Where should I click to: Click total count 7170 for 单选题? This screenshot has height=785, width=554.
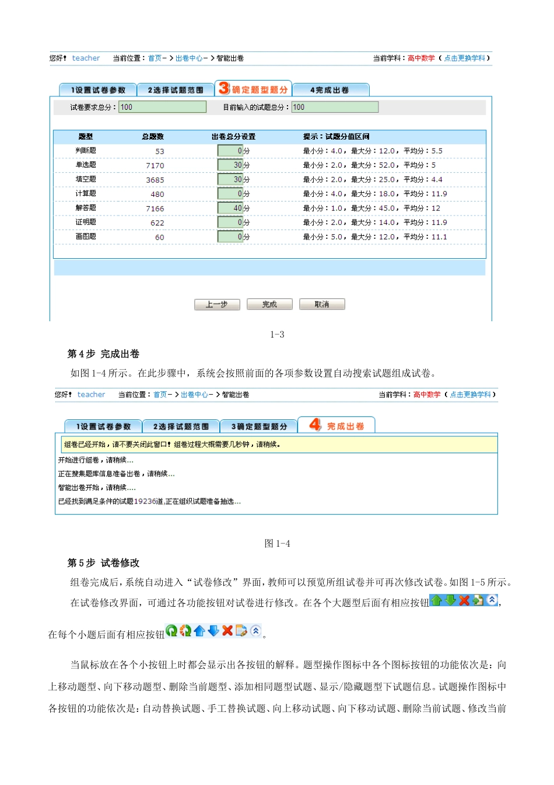155,166
